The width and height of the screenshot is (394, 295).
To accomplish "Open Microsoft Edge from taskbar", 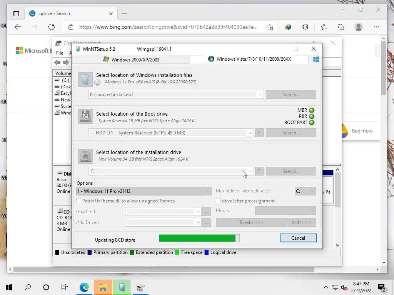I will pyautogui.click(x=84, y=287).
